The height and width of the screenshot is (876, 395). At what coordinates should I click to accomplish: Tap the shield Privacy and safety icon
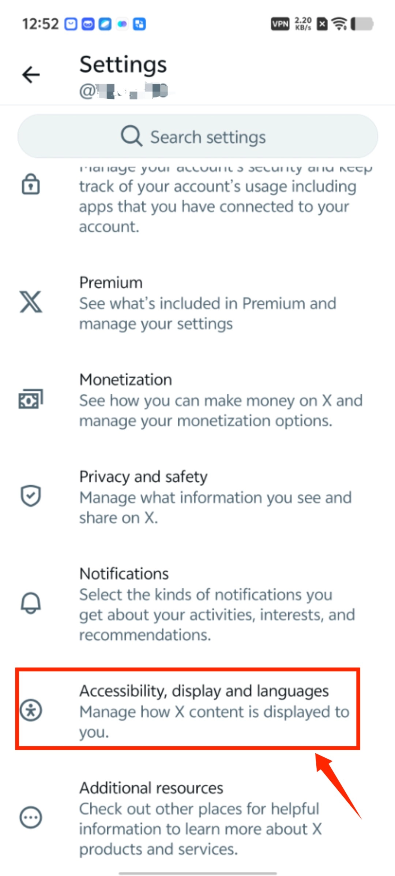pos(31,496)
